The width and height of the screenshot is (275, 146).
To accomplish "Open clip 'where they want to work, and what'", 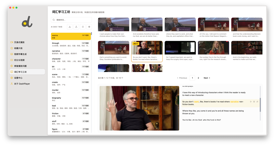I will click(180, 28).
